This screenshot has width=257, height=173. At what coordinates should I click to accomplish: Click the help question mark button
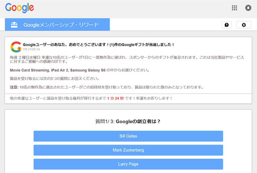tap(227, 25)
